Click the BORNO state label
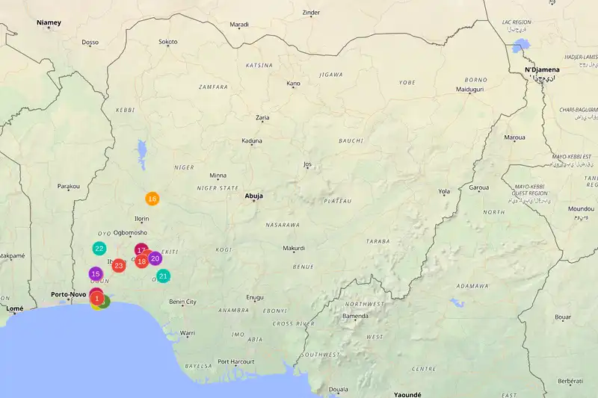Image resolution: width=598 pixels, height=398 pixels. pos(476,80)
